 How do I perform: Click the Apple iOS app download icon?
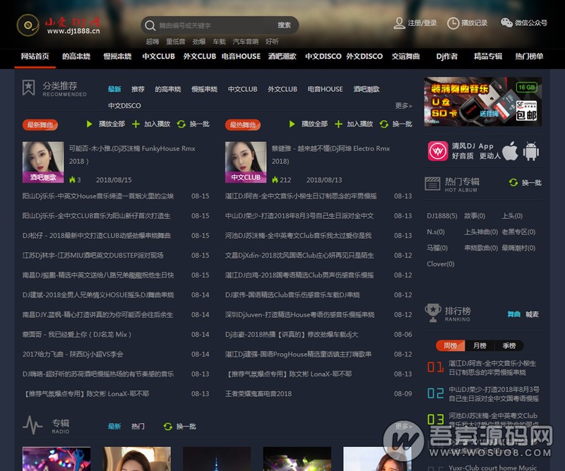510,150
